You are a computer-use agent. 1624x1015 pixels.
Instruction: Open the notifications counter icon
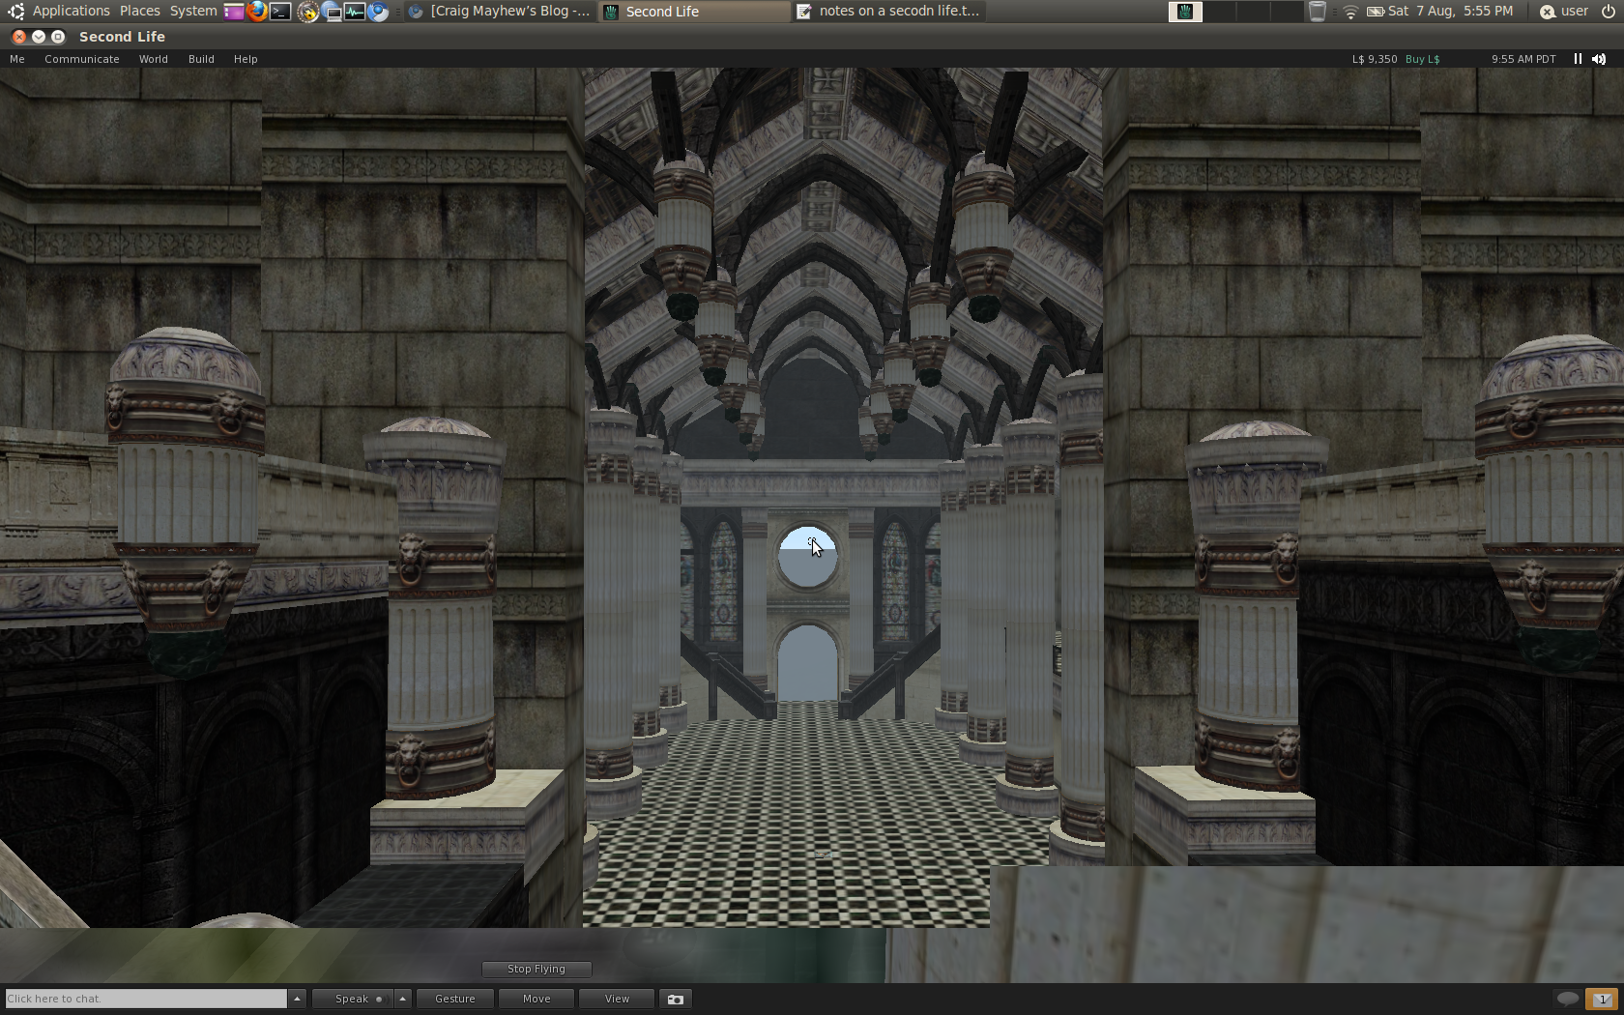1602,999
